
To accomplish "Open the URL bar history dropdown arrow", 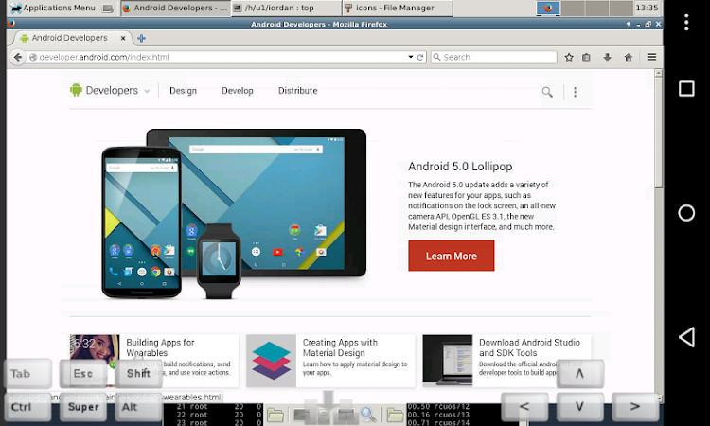I will 410,57.
